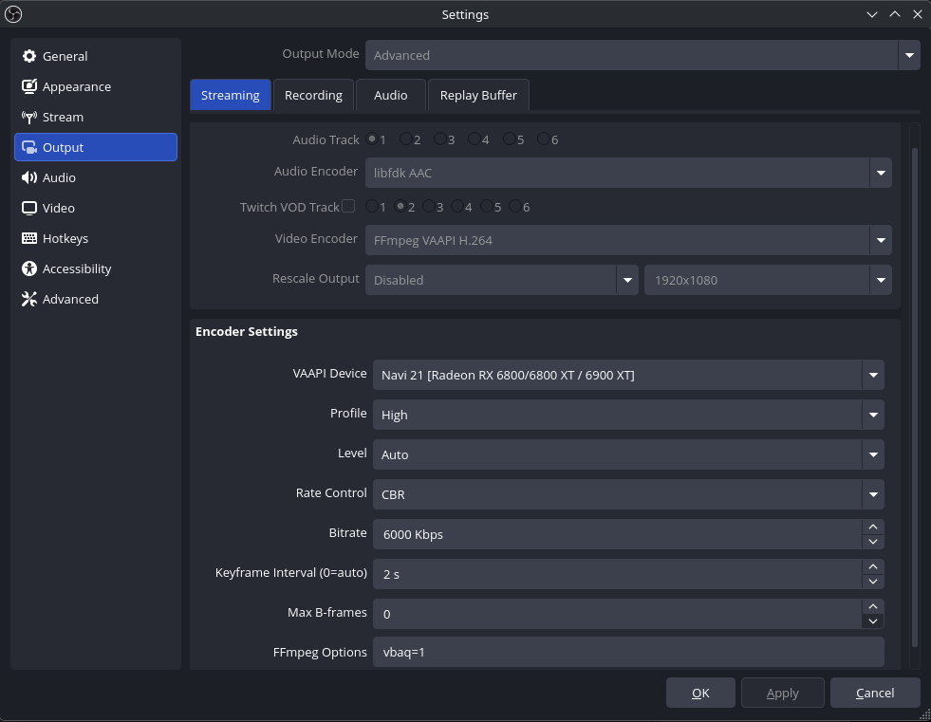The width and height of the screenshot is (931, 722).
Task: Select Audio Track 6 radio button
Action: [x=543, y=139]
